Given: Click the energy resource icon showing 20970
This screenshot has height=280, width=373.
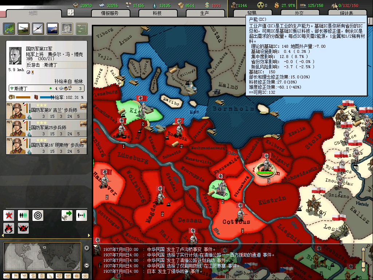Looking at the screenshot, I should pyautogui.click(x=76, y=5).
